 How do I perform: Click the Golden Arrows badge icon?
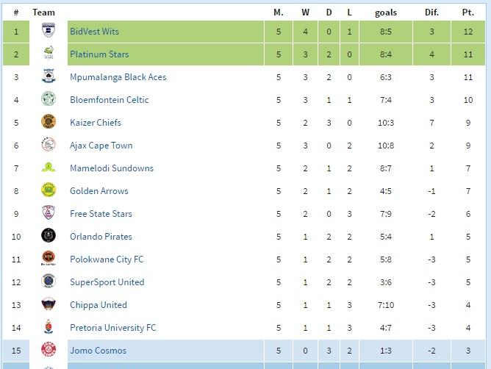pyautogui.click(x=49, y=190)
